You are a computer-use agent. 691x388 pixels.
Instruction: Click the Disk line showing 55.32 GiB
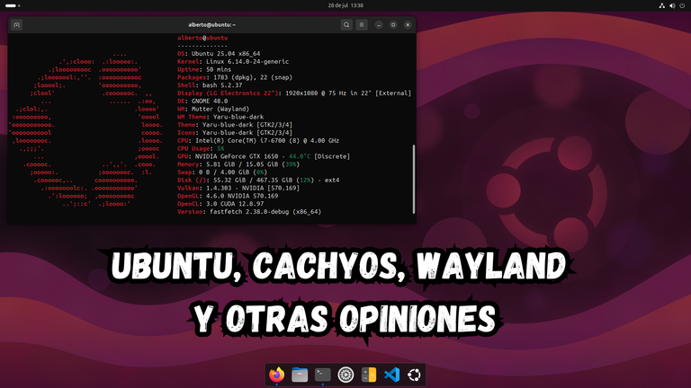coord(258,181)
